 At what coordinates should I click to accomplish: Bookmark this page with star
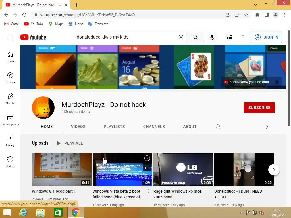pyautogui.click(x=246, y=15)
